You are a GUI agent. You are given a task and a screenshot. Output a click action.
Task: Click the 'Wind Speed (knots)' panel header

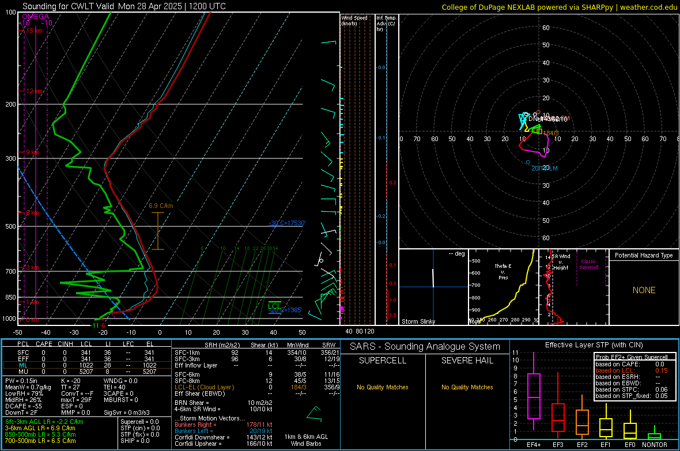pyautogui.click(x=354, y=20)
